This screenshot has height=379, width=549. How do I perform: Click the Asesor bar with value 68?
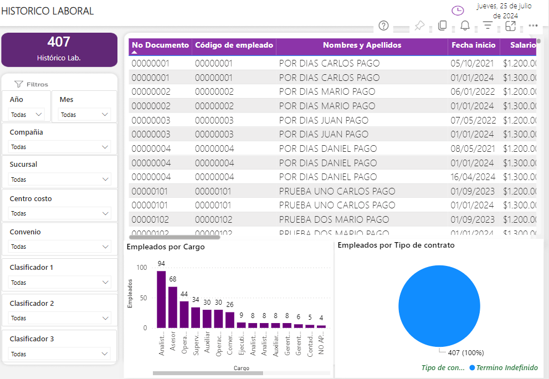coord(173,307)
